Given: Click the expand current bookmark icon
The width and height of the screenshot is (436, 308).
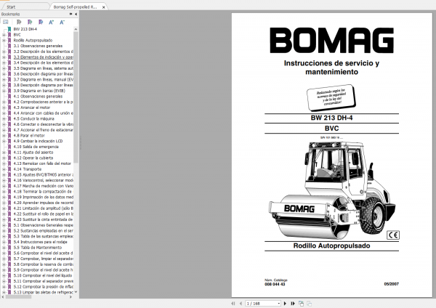Looking at the screenshot, I should coord(19,22).
